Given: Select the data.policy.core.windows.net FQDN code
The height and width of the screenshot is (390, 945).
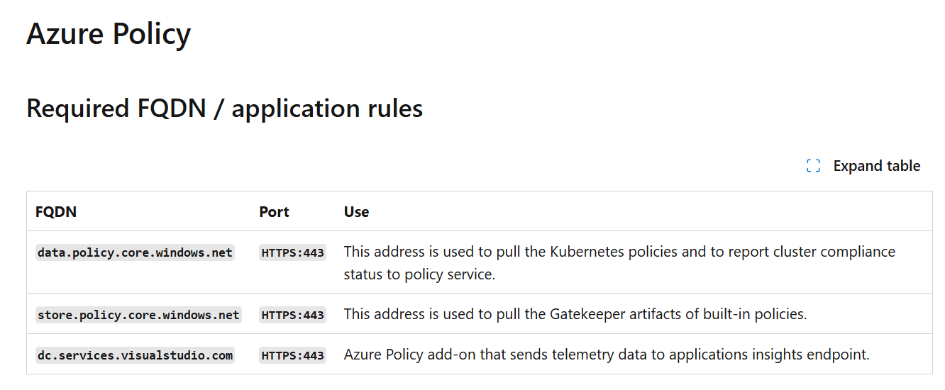Looking at the screenshot, I should (x=135, y=252).
